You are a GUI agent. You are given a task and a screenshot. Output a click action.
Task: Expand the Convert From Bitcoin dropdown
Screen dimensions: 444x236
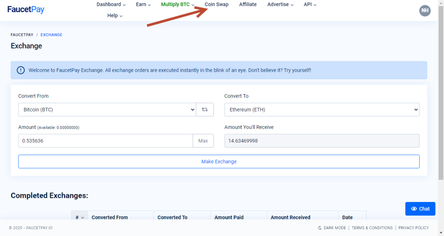coord(107,109)
